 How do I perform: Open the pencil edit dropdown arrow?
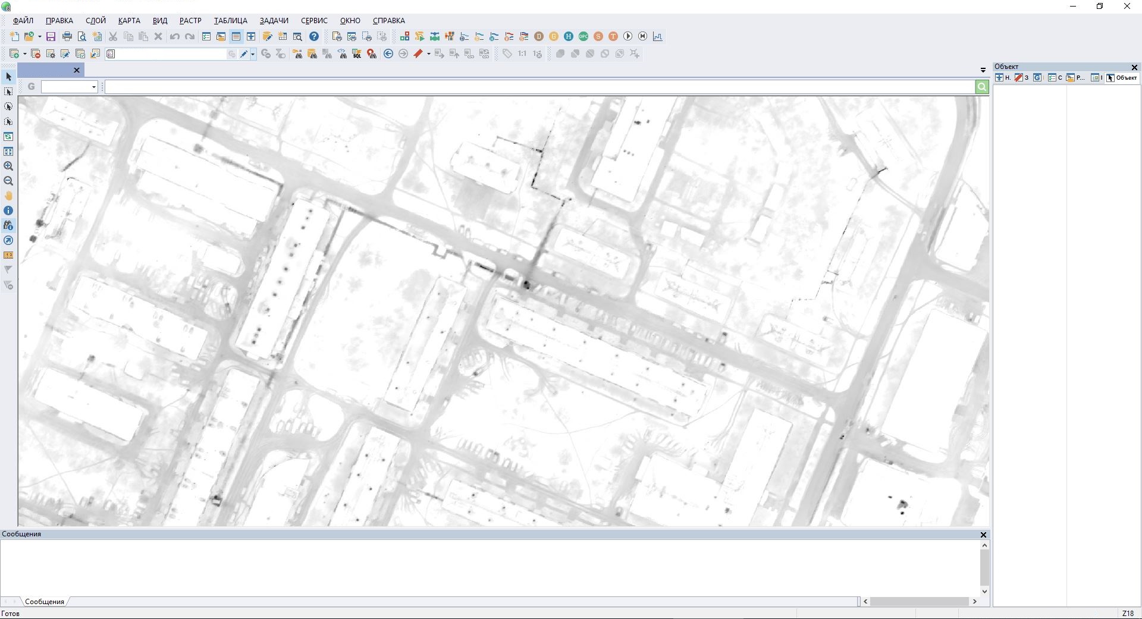pyautogui.click(x=253, y=54)
